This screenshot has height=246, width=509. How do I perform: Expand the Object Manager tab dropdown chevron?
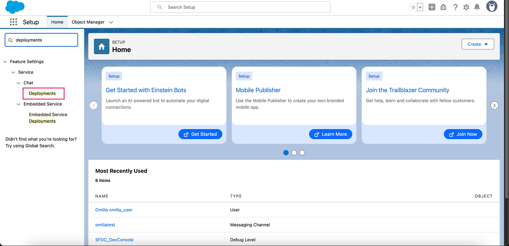coord(111,22)
